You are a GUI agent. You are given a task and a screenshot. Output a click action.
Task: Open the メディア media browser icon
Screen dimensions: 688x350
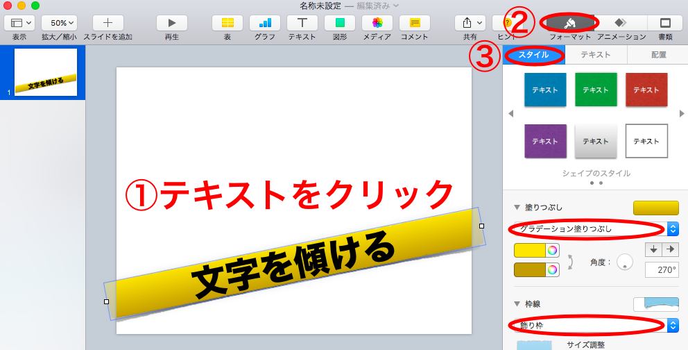pyautogui.click(x=377, y=23)
